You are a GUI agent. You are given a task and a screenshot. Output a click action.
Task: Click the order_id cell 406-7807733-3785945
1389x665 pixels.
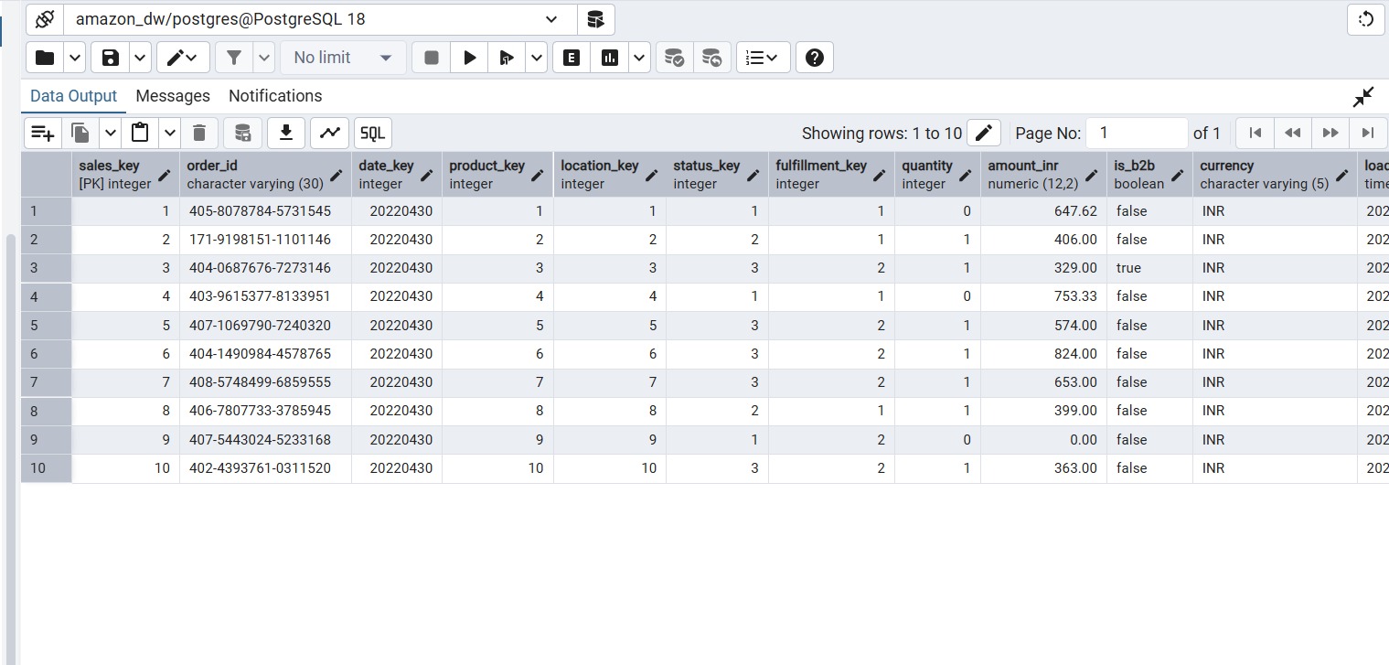point(265,411)
